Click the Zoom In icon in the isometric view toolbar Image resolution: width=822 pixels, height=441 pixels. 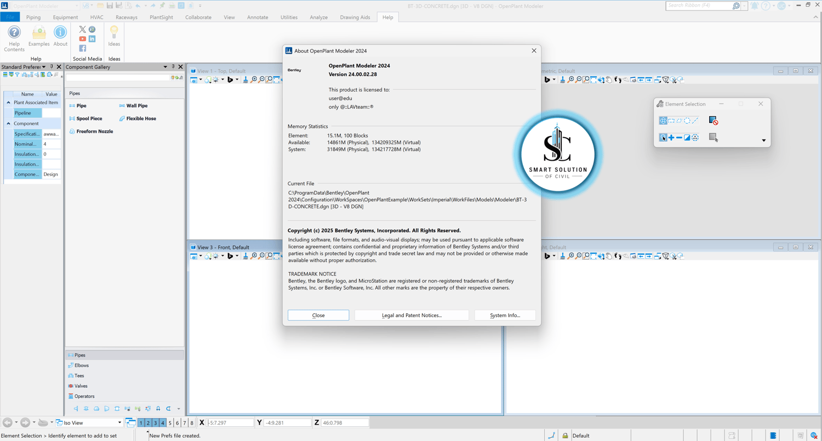(x=571, y=80)
